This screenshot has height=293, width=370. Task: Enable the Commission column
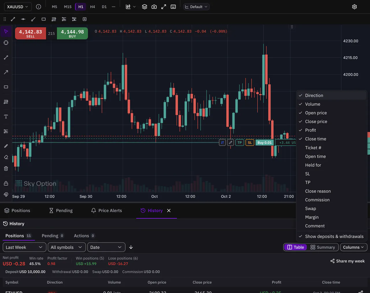[x=332, y=200]
